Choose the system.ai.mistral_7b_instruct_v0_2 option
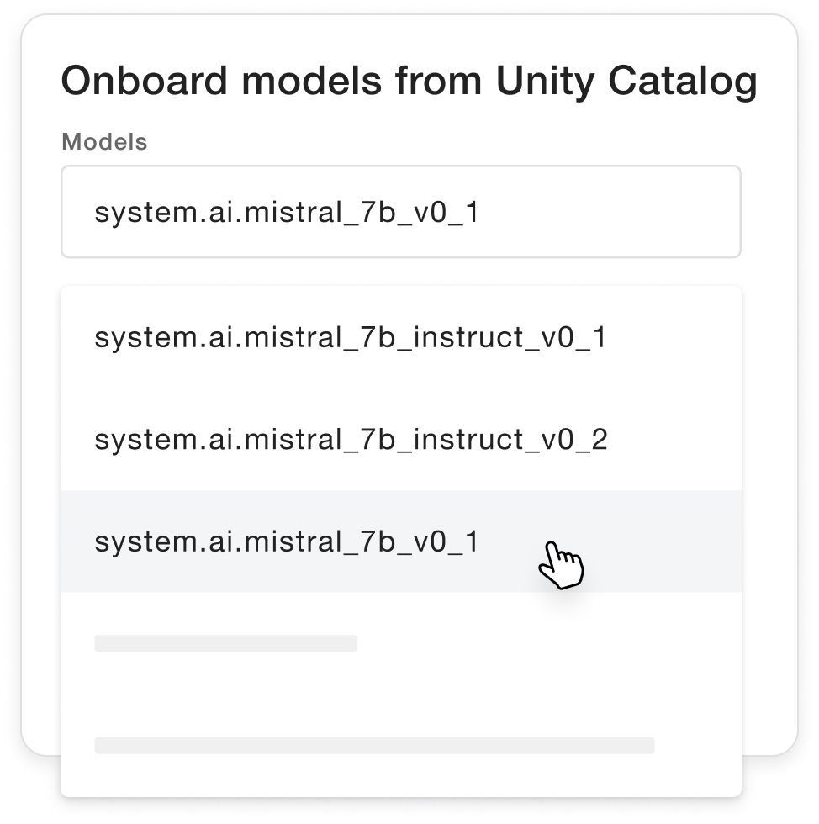The height and width of the screenshot is (824, 819). pyautogui.click(x=401, y=439)
